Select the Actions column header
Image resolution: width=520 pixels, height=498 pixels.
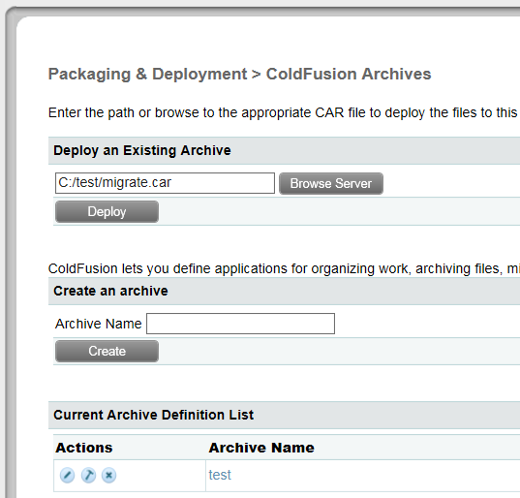(x=84, y=448)
